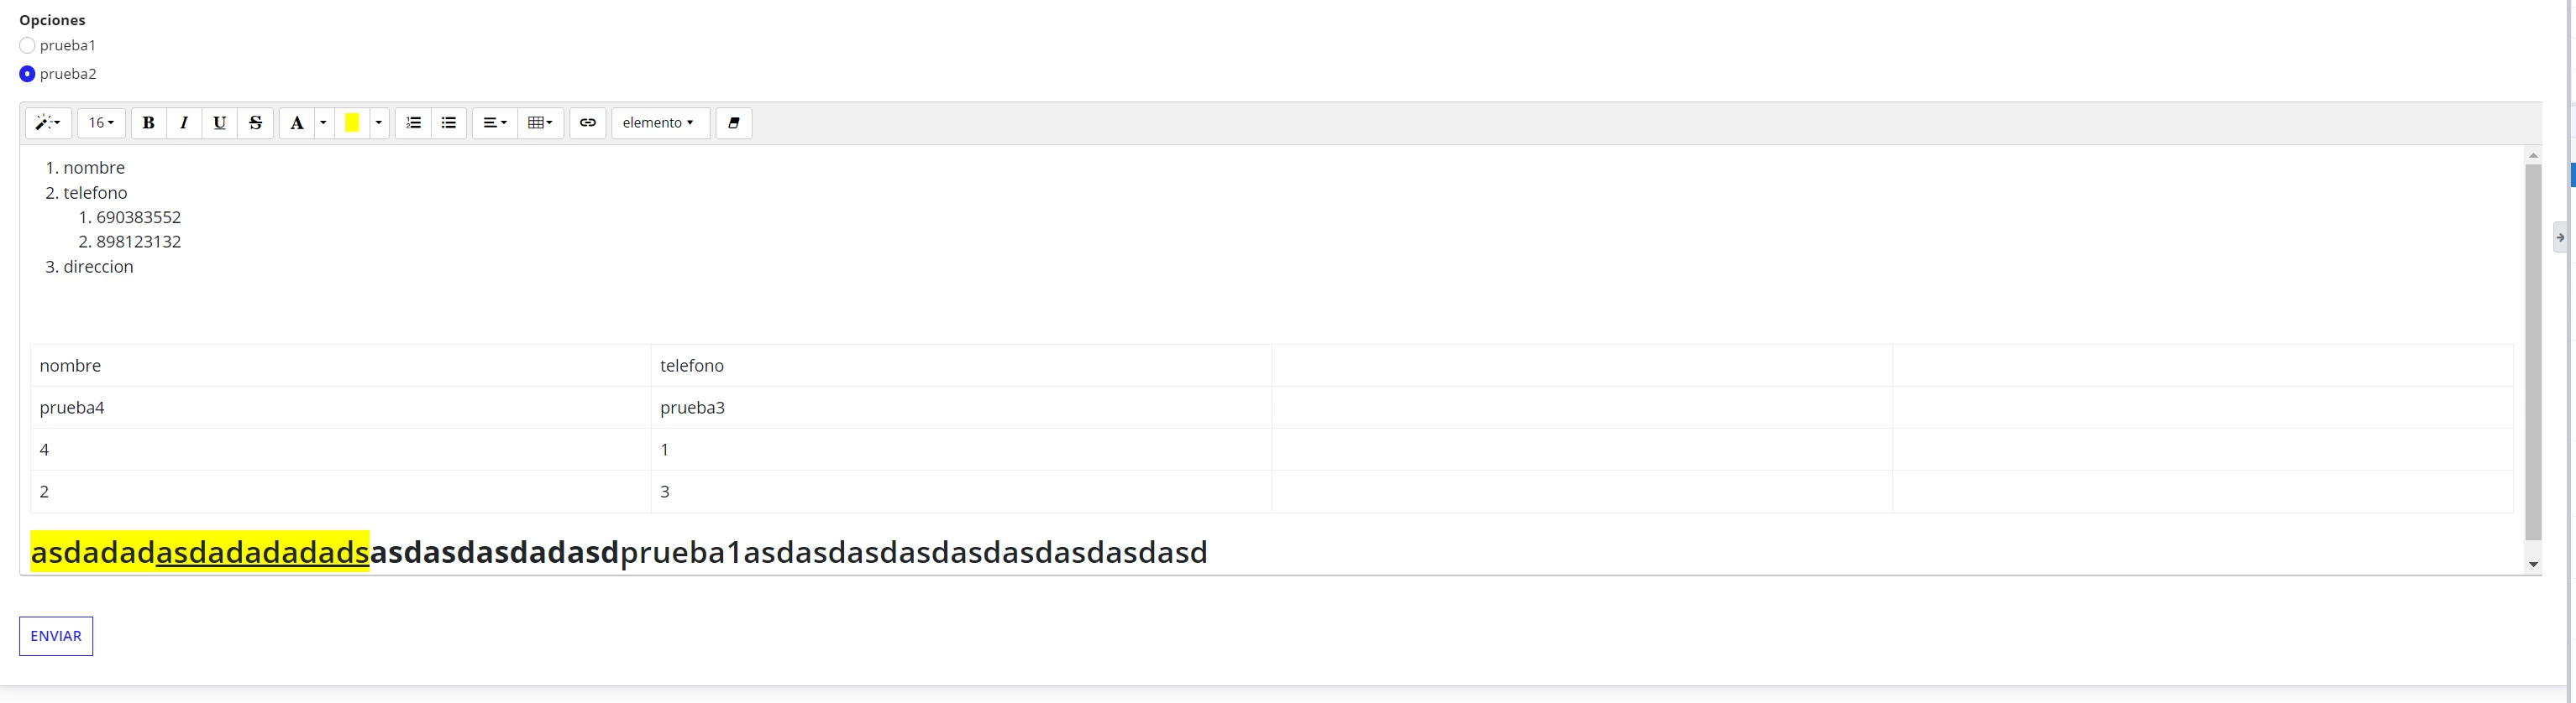
Task: Select the prueba1 radio option
Action: pos(27,45)
